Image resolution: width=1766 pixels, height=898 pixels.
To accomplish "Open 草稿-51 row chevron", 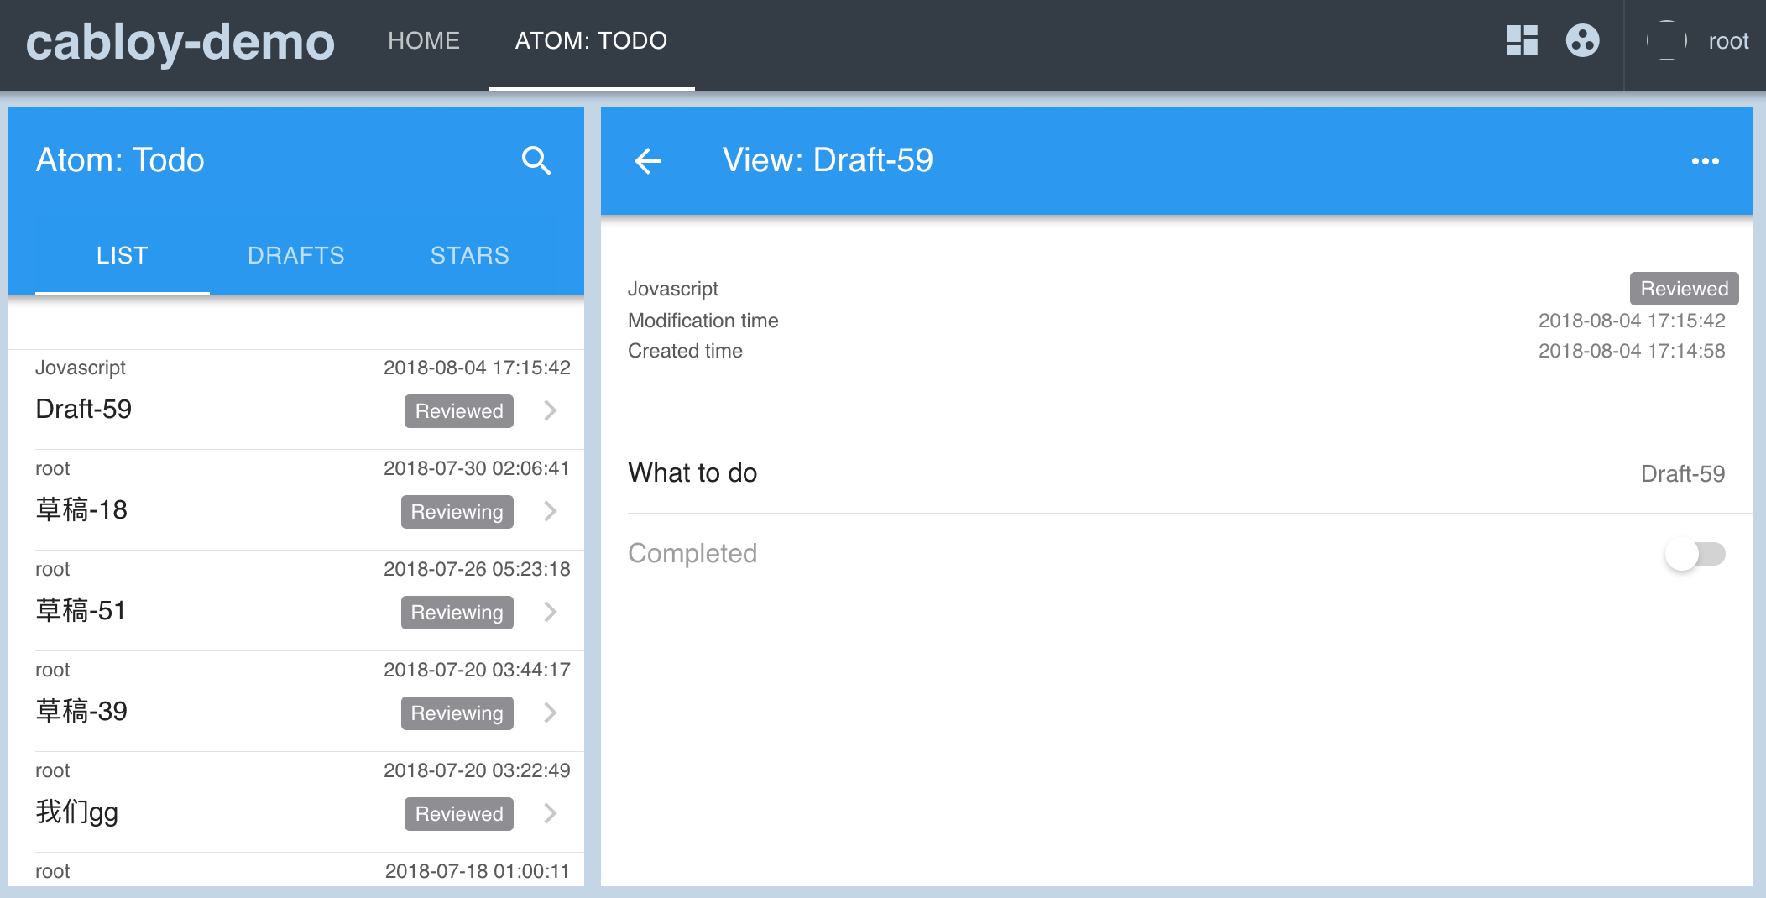I will click(x=550, y=612).
